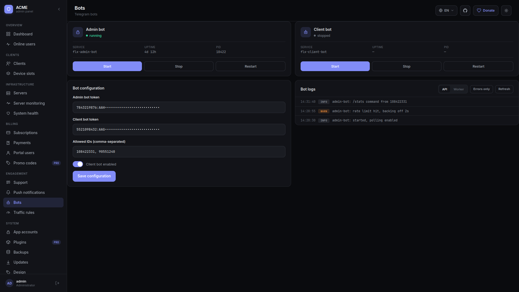The height and width of the screenshot is (292, 519).
Task: Select the Worker log source
Action: click(459, 89)
